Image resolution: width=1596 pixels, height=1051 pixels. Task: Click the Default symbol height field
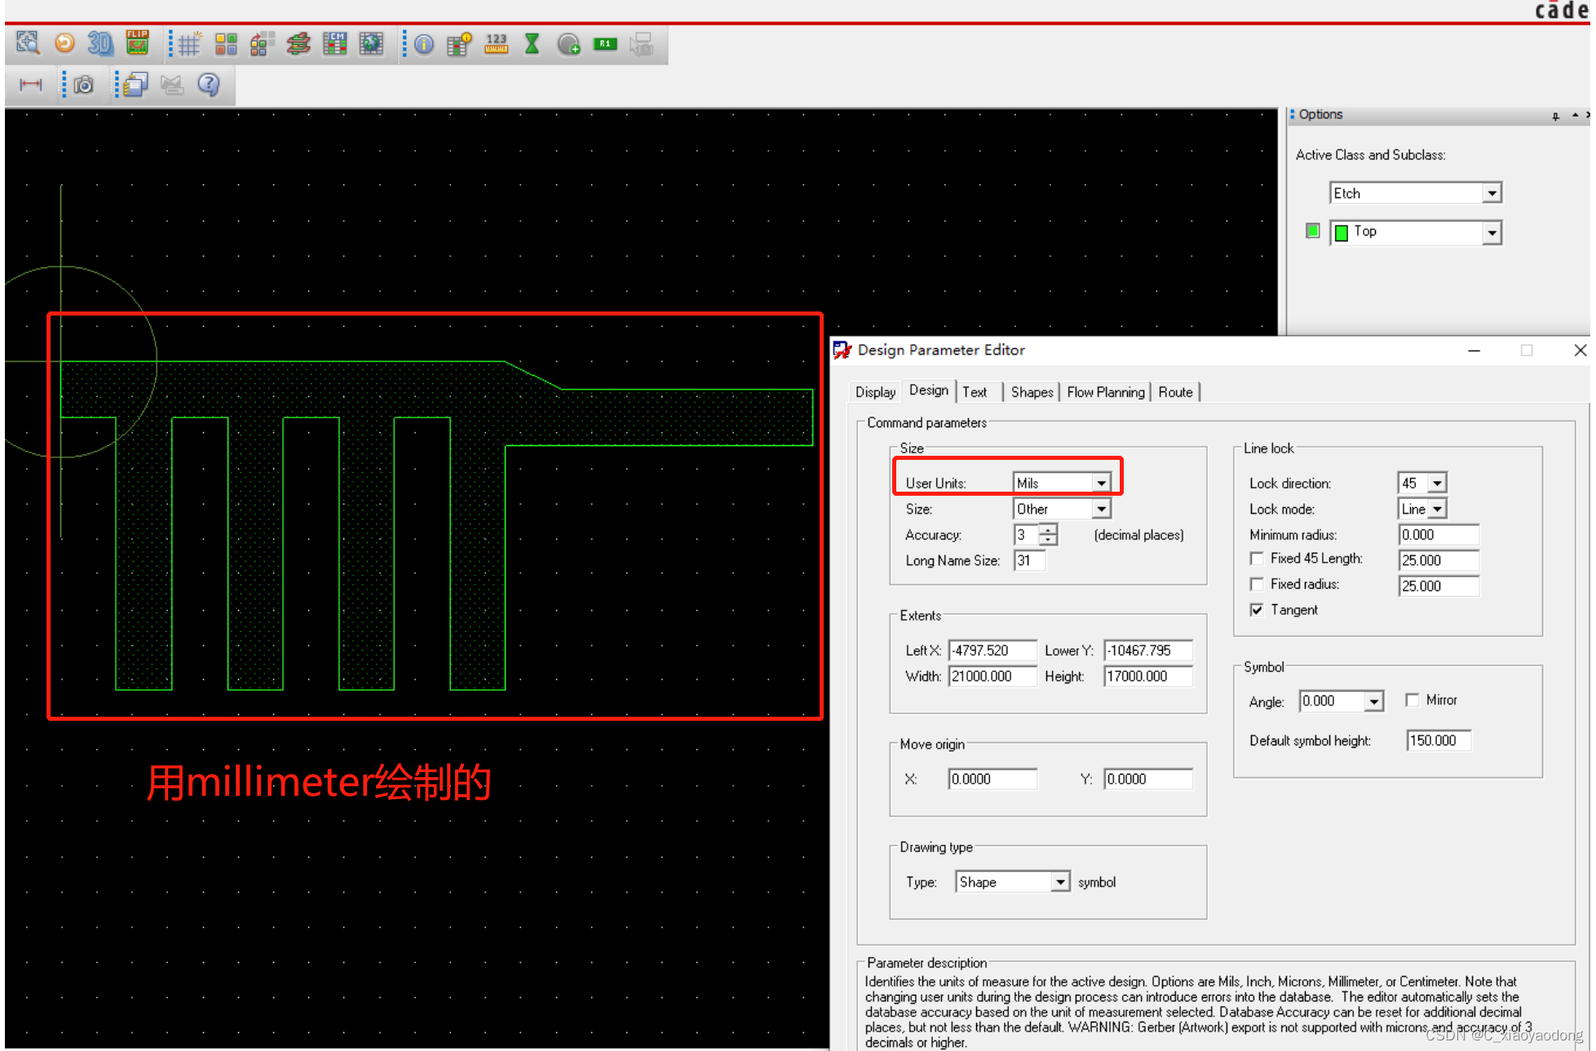[x=1438, y=740]
